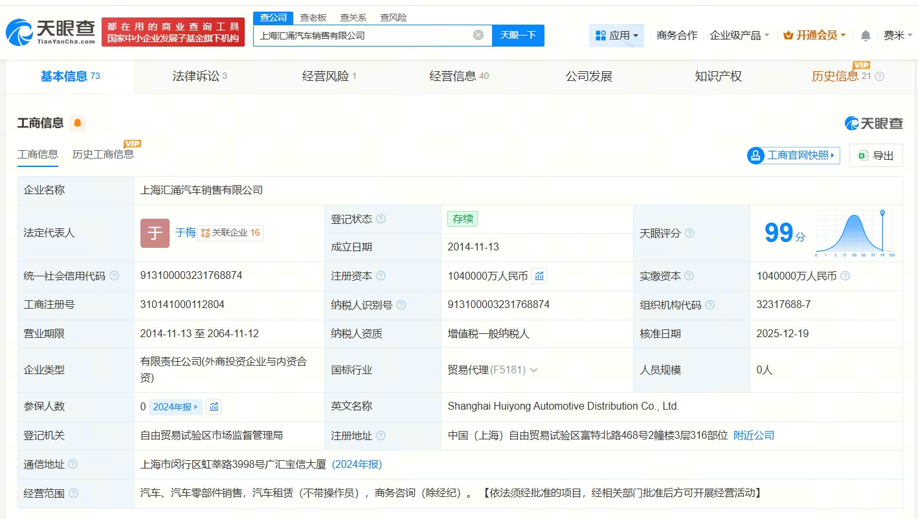Expand the 开通会员 dropdown
918x519 pixels.
coord(814,36)
